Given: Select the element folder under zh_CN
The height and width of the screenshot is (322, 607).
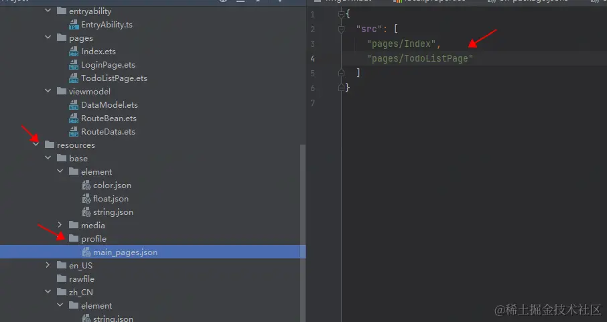Looking at the screenshot, I should click(x=96, y=306).
